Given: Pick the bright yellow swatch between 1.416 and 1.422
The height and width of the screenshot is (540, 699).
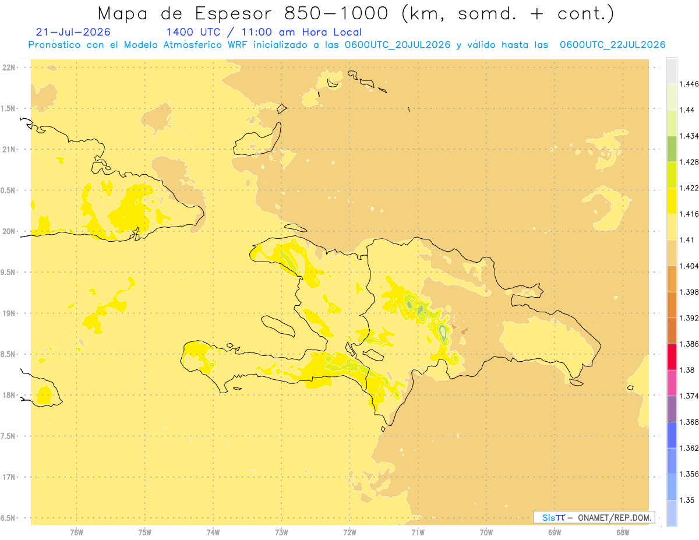Looking at the screenshot, I should 672,201.
